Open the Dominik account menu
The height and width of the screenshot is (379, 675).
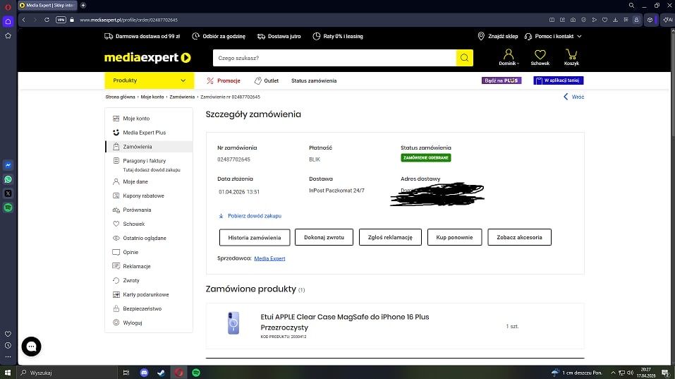(509, 57)
